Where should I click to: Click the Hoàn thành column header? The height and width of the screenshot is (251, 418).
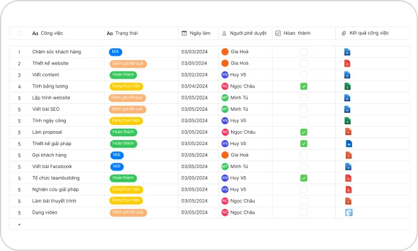[303, 34]
